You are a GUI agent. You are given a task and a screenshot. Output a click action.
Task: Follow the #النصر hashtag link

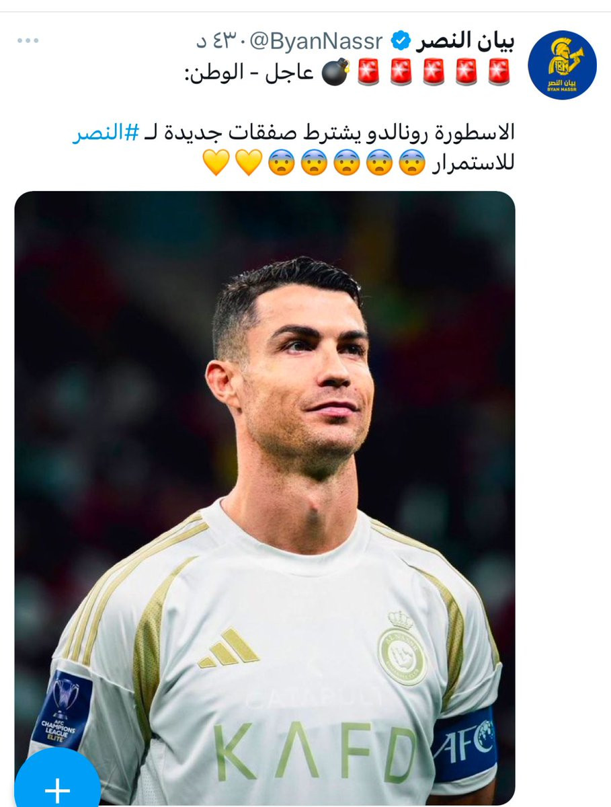[x=106, y=131]
